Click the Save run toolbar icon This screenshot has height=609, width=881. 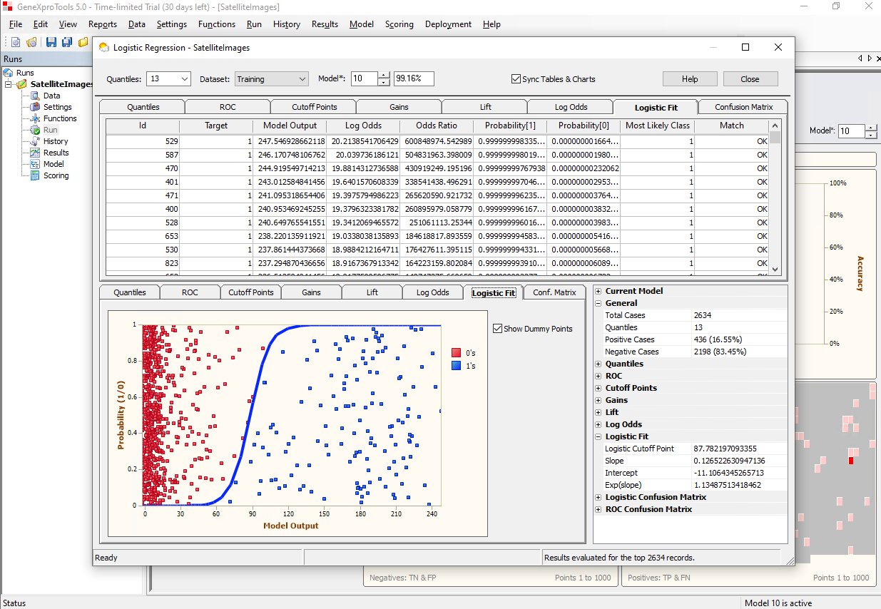pyautogui.click(x=51, y=42)
